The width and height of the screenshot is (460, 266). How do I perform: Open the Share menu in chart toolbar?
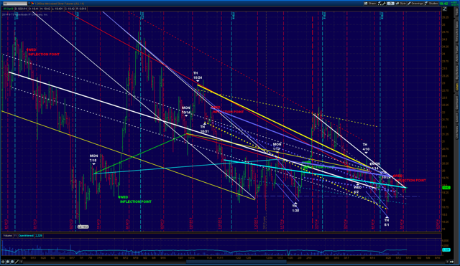[370, 4]
